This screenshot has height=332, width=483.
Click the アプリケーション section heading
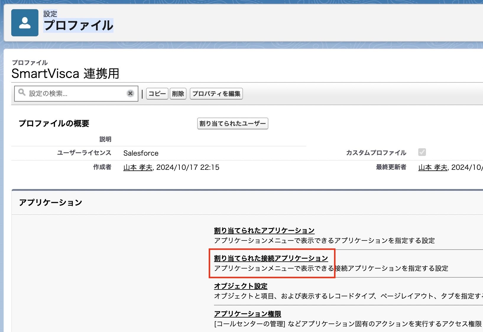51,203
